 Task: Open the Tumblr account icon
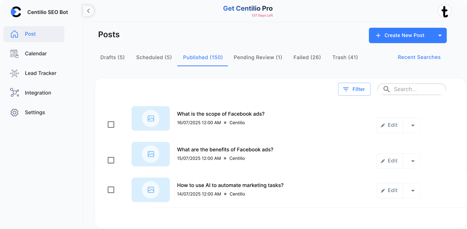[x=445, y=11]
